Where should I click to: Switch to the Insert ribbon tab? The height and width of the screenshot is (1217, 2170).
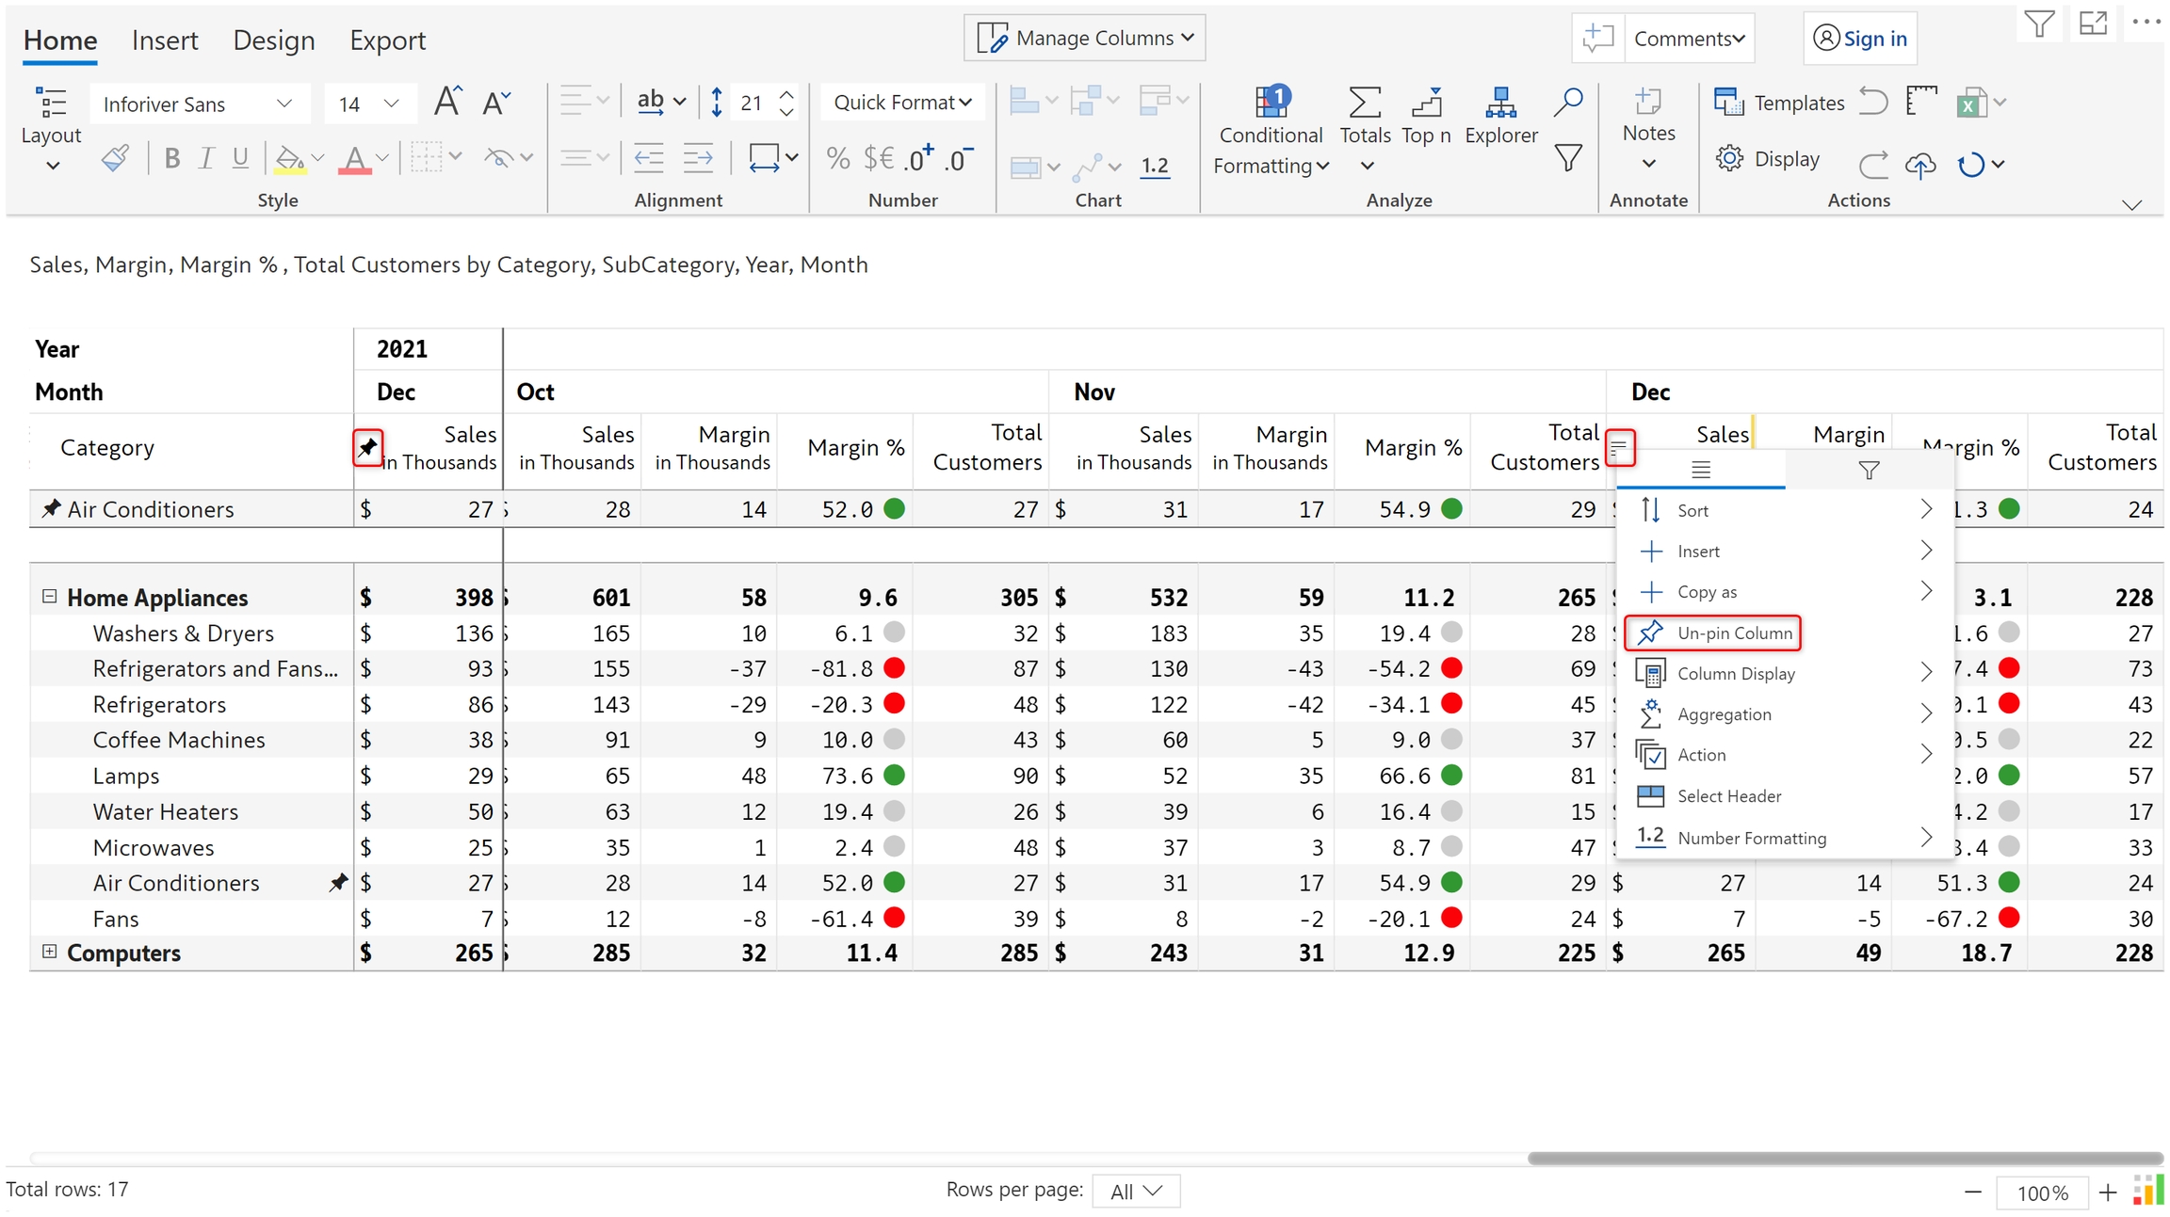tap(165, 40)
